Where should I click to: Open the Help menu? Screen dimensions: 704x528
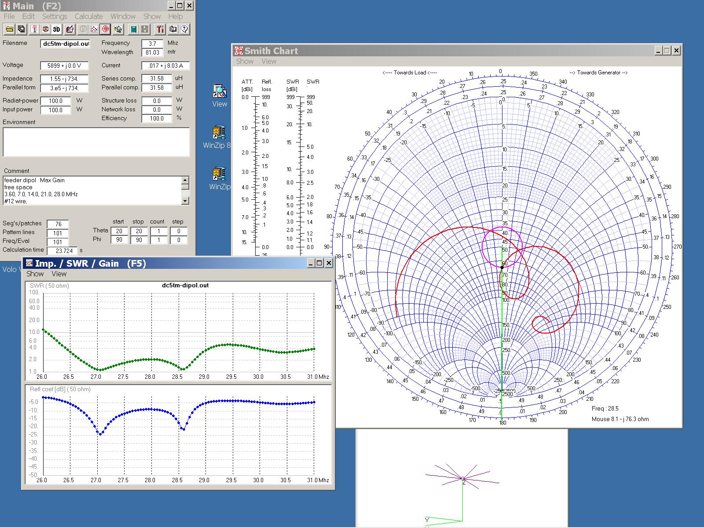pos(175,16)
